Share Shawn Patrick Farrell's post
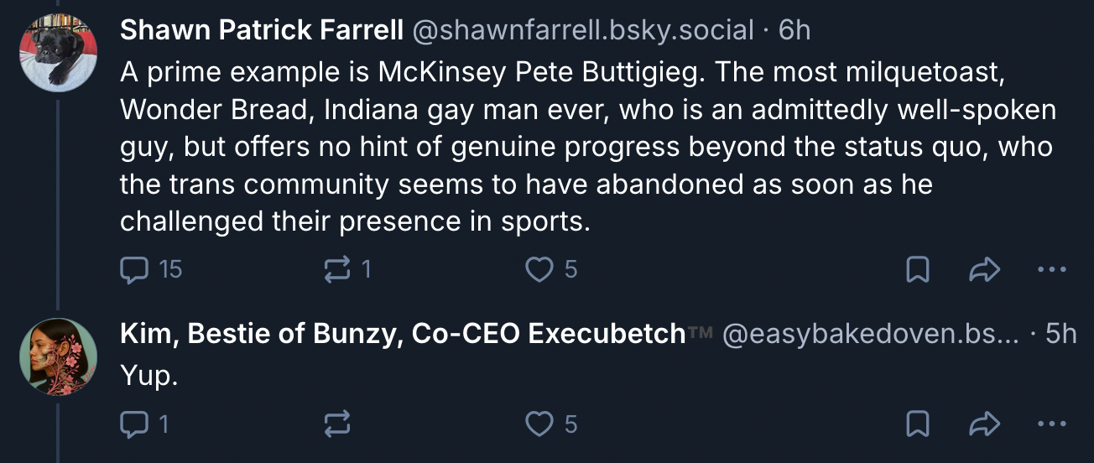Screen dimensions: 1094x463 (x=983, y=269)
